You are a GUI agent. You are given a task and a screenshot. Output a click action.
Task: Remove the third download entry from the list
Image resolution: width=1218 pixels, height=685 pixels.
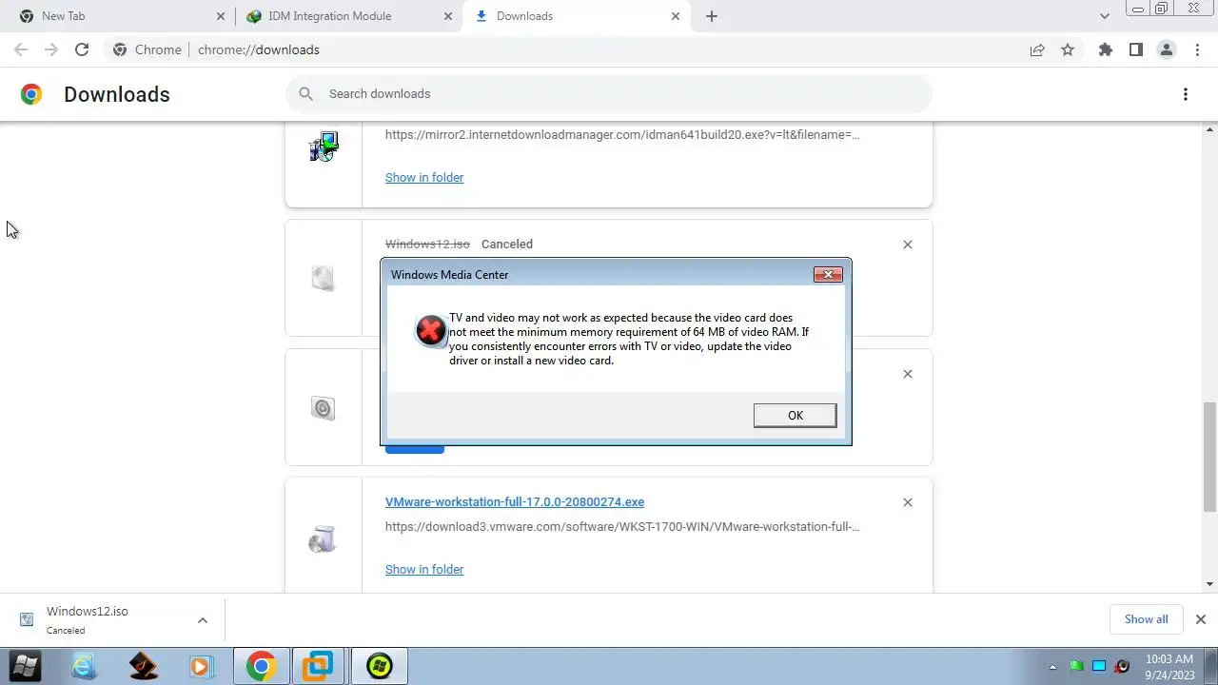pyautogui.click(x=908, y=374)
